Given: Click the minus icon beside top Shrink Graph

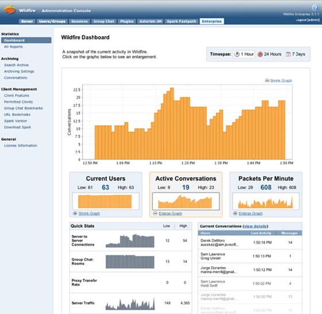Looking at the screenshot, I should coord(267,81).
